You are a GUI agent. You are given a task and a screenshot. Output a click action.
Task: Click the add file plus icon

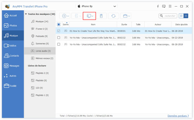point(64,16)
